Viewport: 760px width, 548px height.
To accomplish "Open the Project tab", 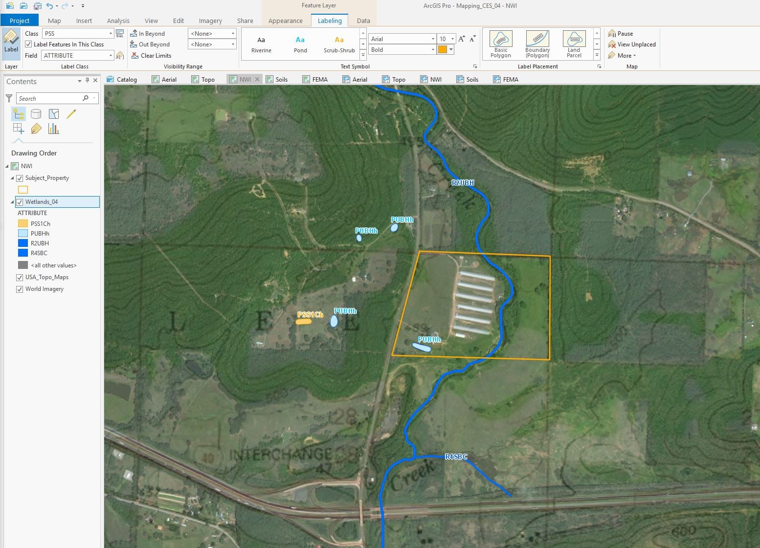I will point(20,21).
